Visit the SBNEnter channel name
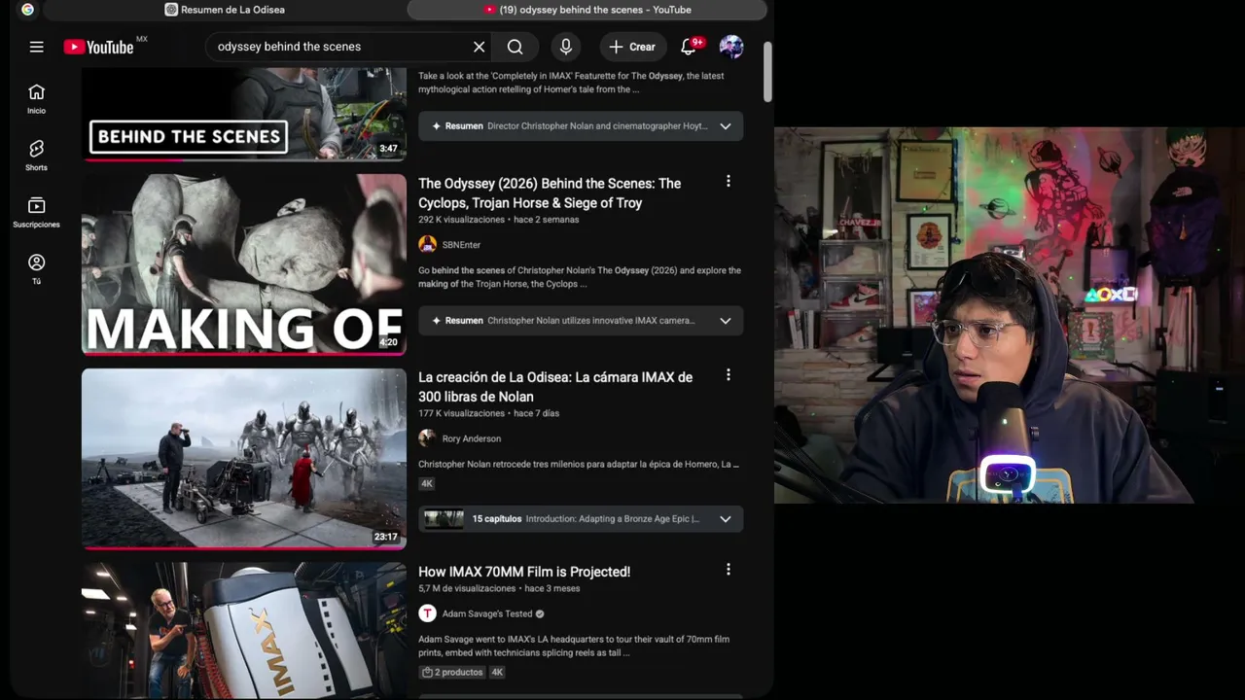 (461, 245)
